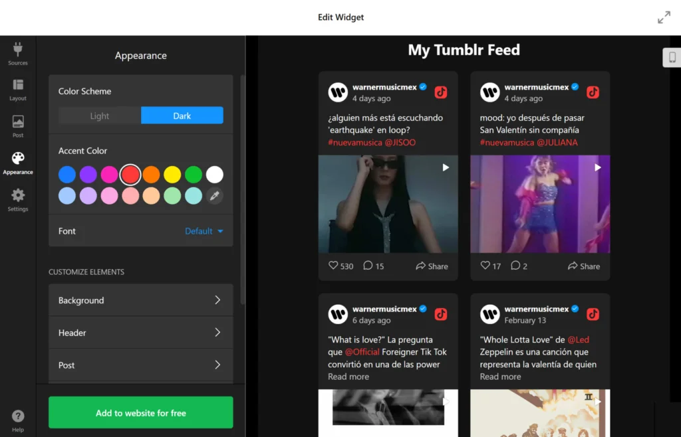The width and height of the screenshot is (681, 437).
Task: Expand the widget preview to fullscreen
Action: [664, 17]
